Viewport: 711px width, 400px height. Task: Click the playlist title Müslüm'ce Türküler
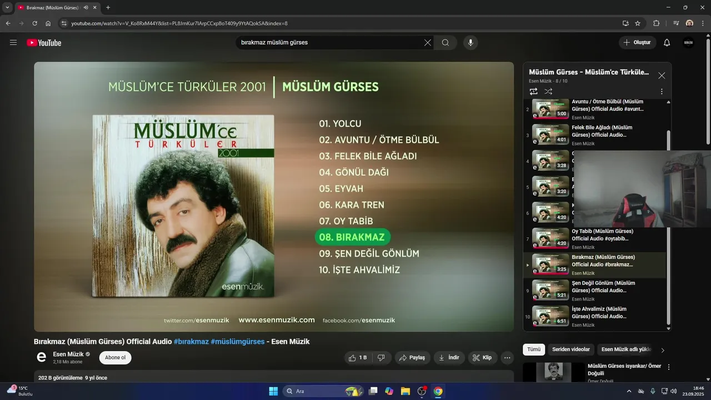[x=589, y=72]
